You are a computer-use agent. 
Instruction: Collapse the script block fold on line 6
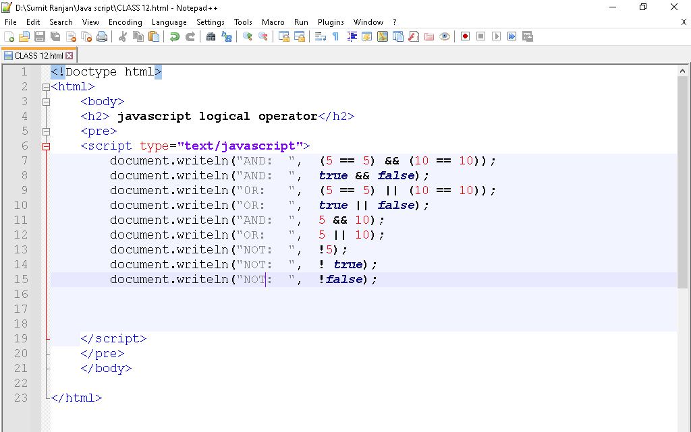(x=46, y=146)
